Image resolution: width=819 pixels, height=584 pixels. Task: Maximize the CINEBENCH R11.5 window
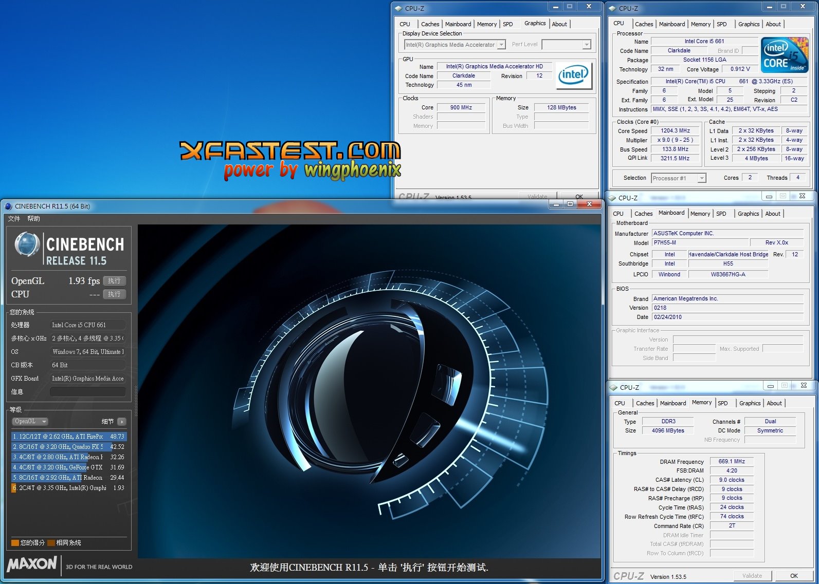pos(570,204)
